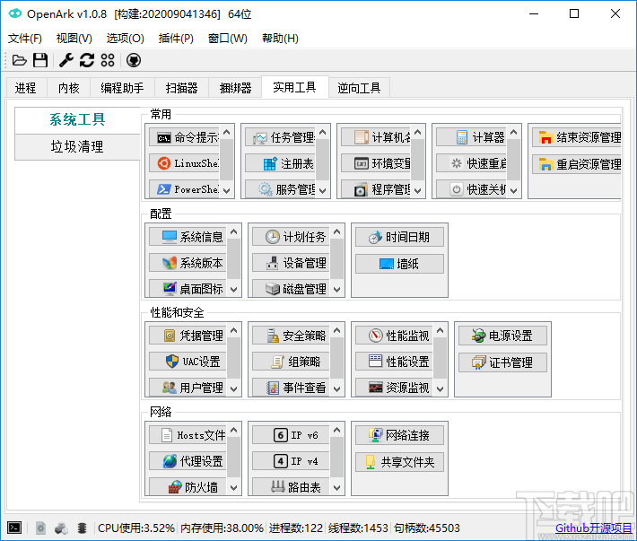Click 重启资源管理 to restart Explorer
The image size is (637, 541).
coord(577,164)
